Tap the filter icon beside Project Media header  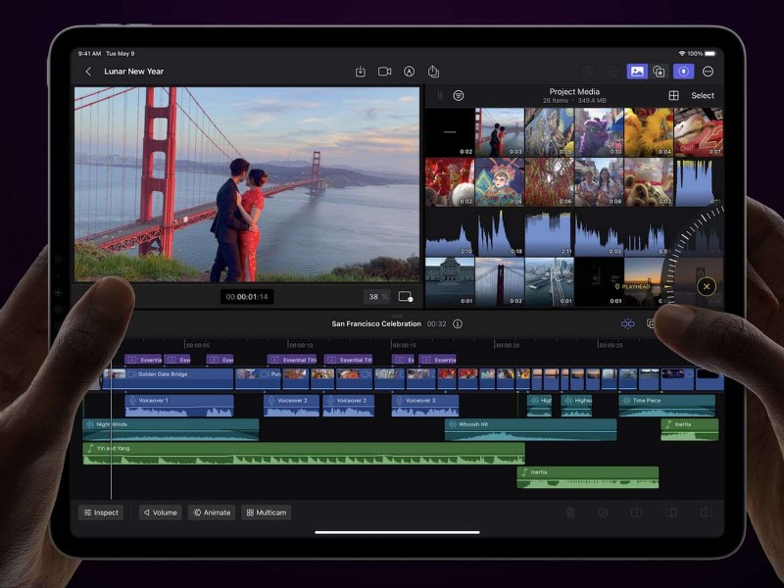(x=457, y=95)
